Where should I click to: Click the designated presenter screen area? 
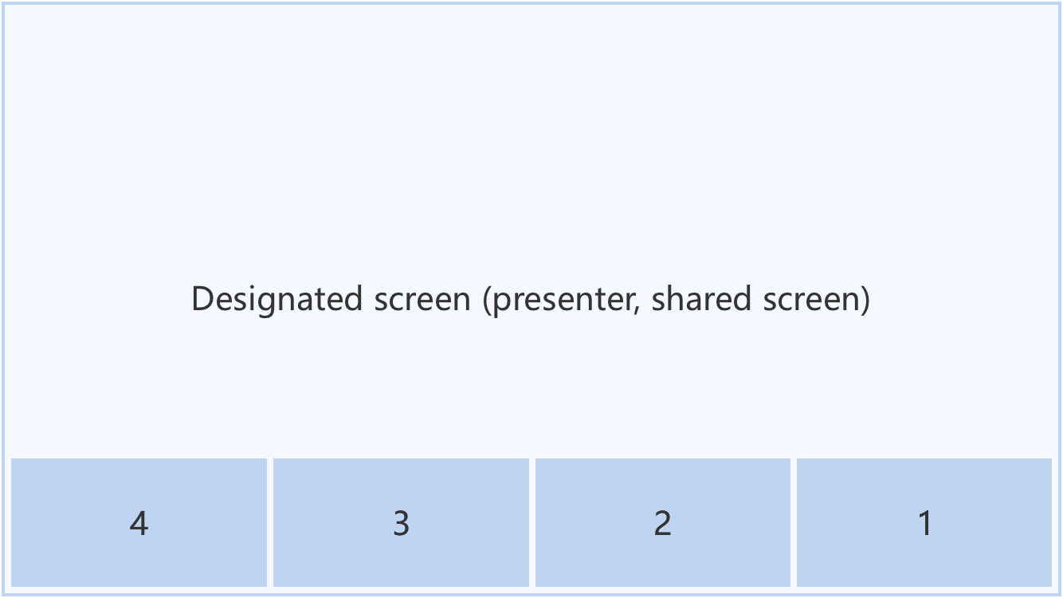click(x=531, y=199)
